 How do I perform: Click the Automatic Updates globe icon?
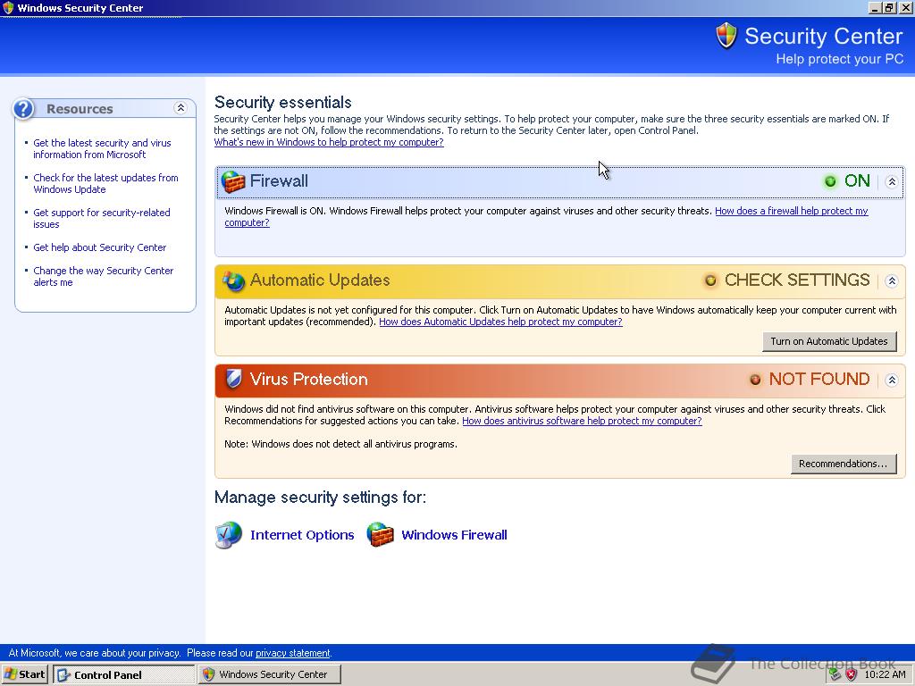click(233, 281)
